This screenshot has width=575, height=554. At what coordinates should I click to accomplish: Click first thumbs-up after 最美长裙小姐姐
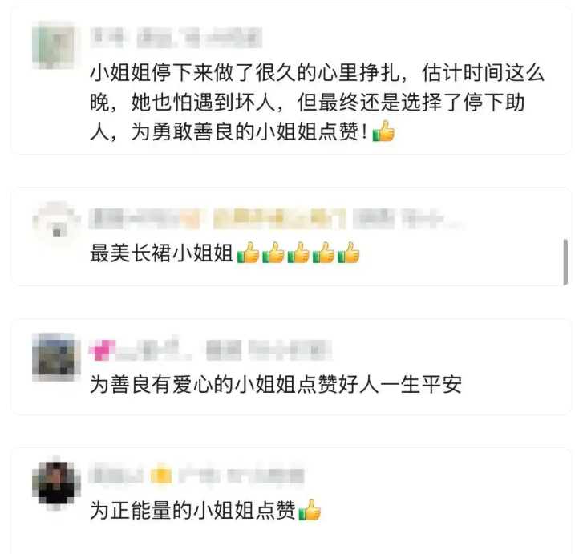(x=249, y=253)
